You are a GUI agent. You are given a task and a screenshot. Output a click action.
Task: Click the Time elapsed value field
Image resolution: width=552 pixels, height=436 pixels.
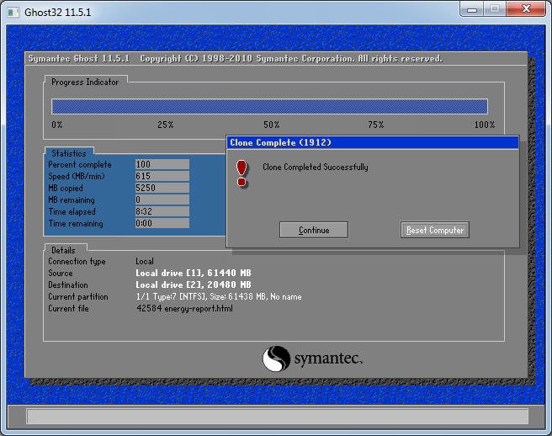click(162, 212)
